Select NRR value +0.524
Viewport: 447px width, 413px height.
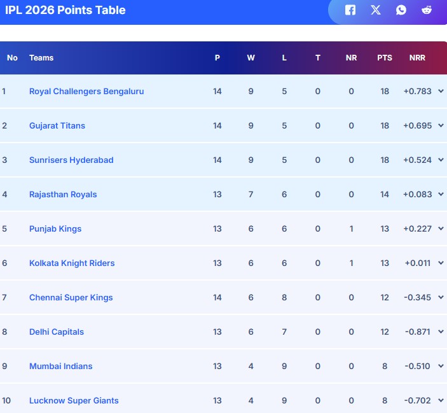click(417, 160)
